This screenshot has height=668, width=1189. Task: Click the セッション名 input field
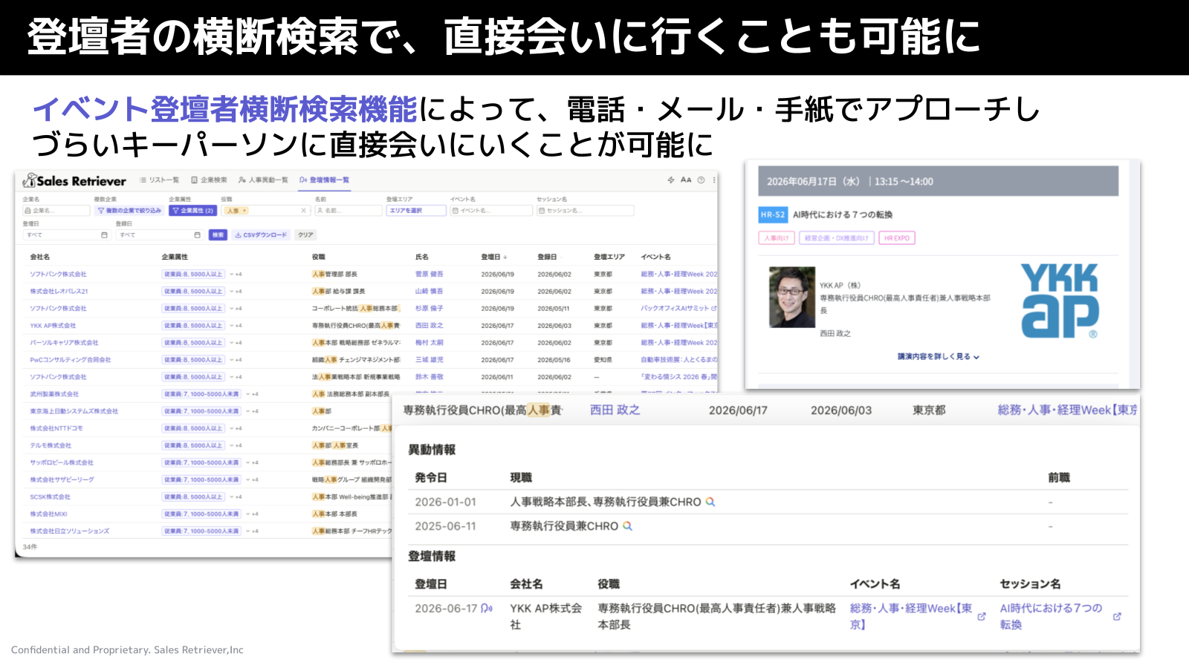coord(586,211)
